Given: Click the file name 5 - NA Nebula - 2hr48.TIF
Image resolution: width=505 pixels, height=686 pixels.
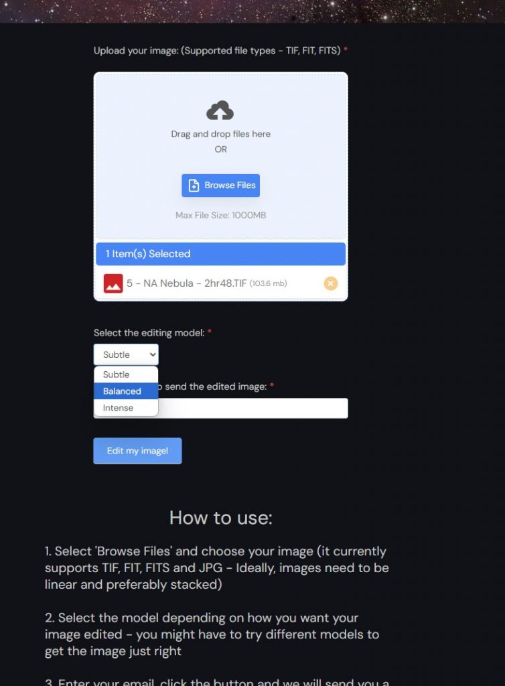Looking at the screenshot, I should click(187, 283).
